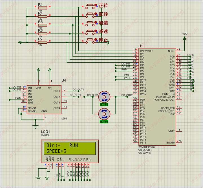Image resolution: width=203 pixels, height=188 pixels.
Task: Click the VBAT pin name on U1
Action: click(x=171, y=131)
